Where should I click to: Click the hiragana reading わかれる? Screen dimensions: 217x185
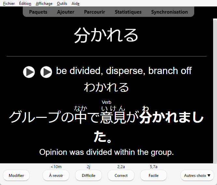106,87
